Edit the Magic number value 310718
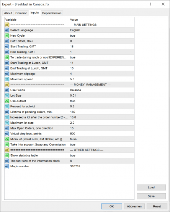 [102, 166]
